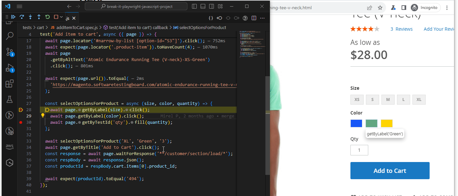Open the VS Code hamburger menu

[x=19, y=6]
